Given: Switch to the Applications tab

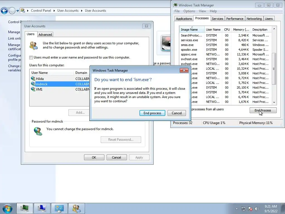Looking at the screenshot, I should tap(184, 19).
